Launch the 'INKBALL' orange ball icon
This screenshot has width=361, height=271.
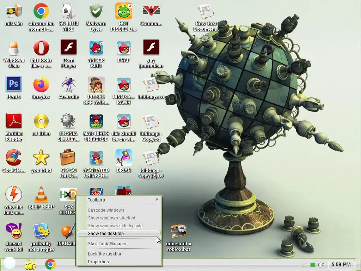(68, 231)
